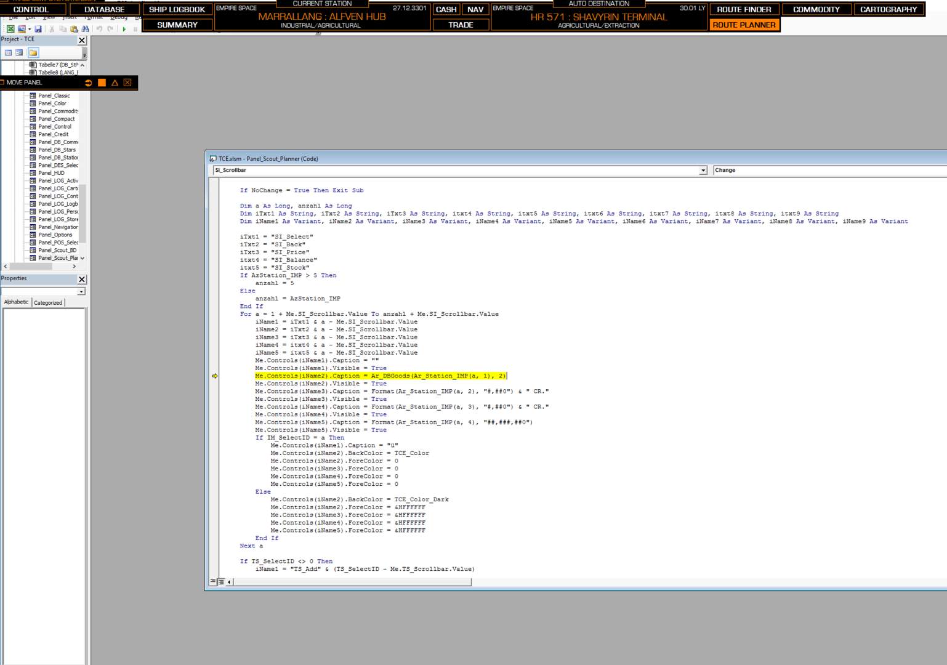
Task: Click the Undo arrow icon
Action: point(99,29)
